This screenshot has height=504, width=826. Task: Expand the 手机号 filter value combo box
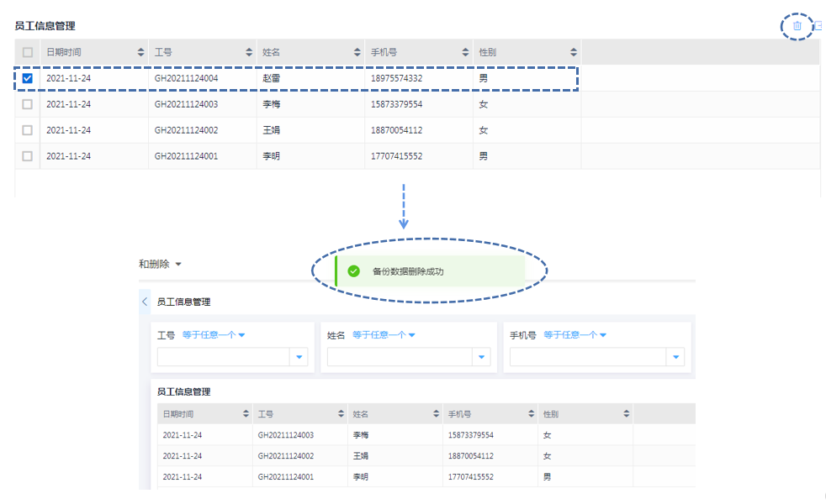click(675, 357)
